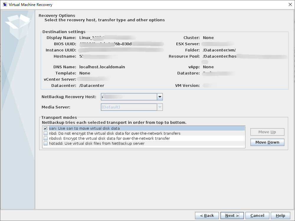
Task: Expand the NetBackup Recovery Host dropdown arrow
Action: coord(160,97)
